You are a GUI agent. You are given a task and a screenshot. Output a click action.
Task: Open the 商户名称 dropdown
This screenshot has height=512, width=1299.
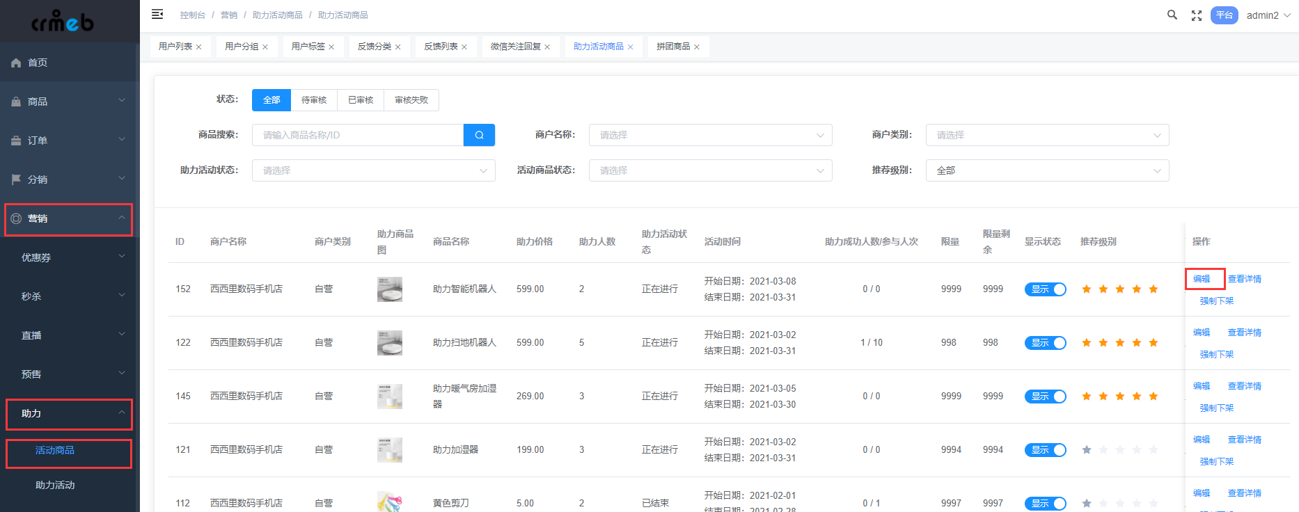coord(710,135)
